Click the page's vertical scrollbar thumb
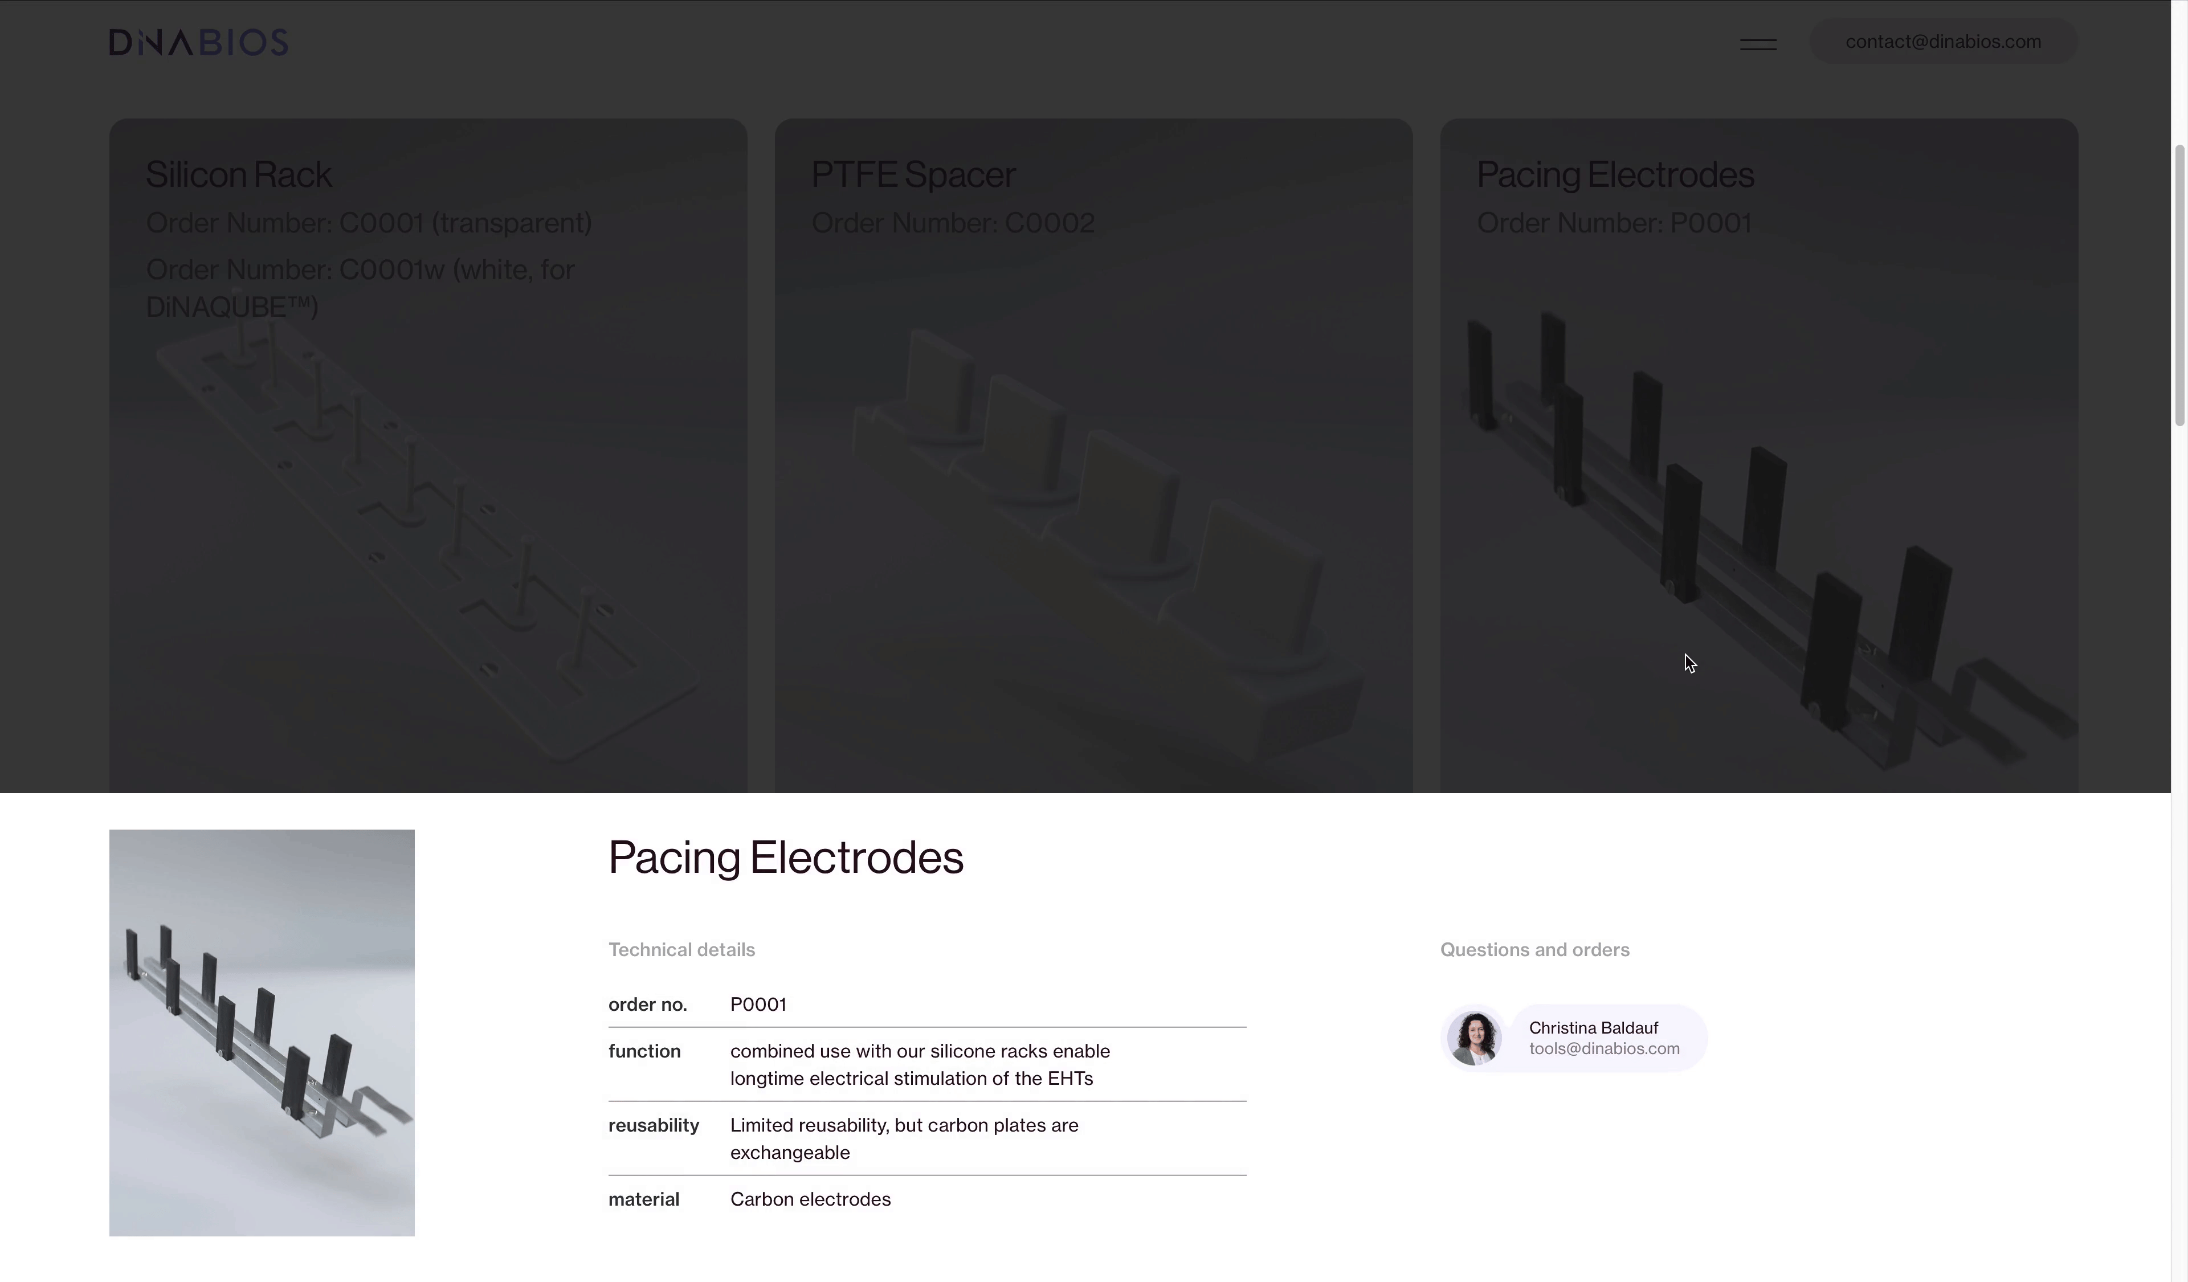This screenshot has width=2188, height=1282. (2178, 287)
